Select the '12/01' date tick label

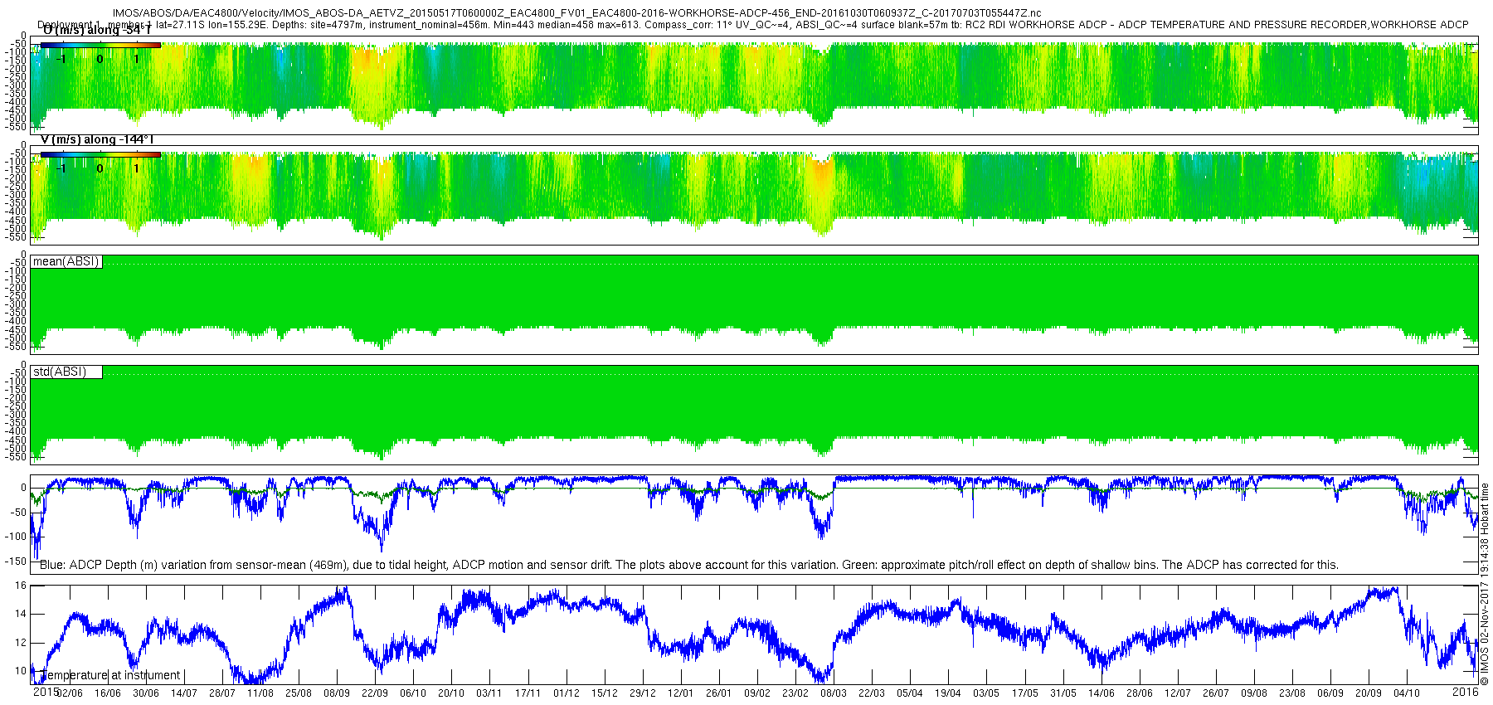pos(681,693)
